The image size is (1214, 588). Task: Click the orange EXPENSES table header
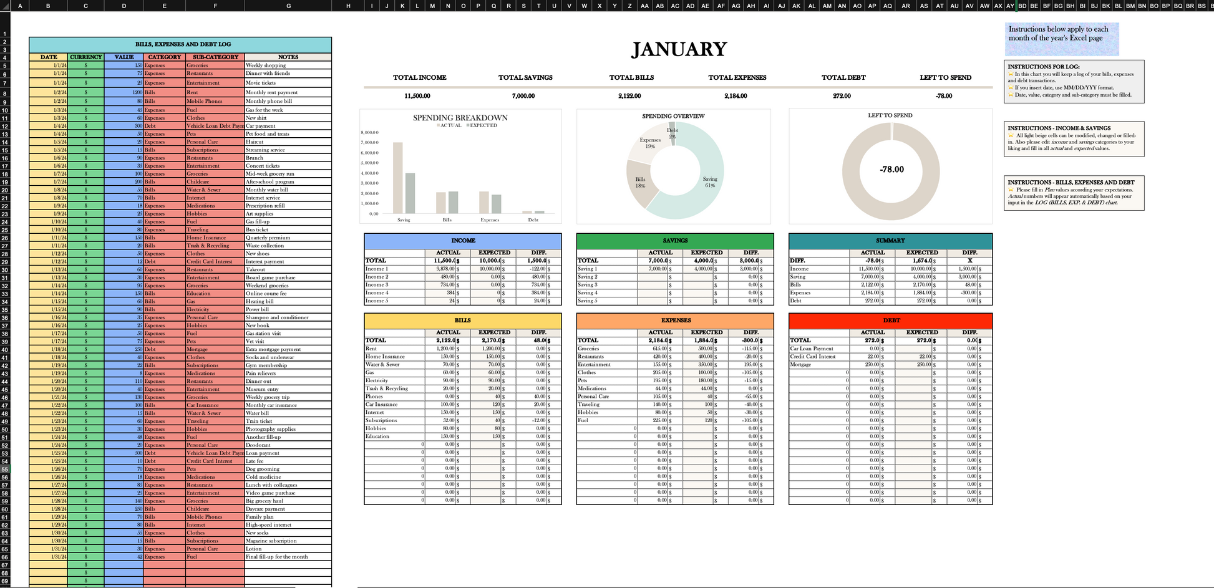click(675, 321)
